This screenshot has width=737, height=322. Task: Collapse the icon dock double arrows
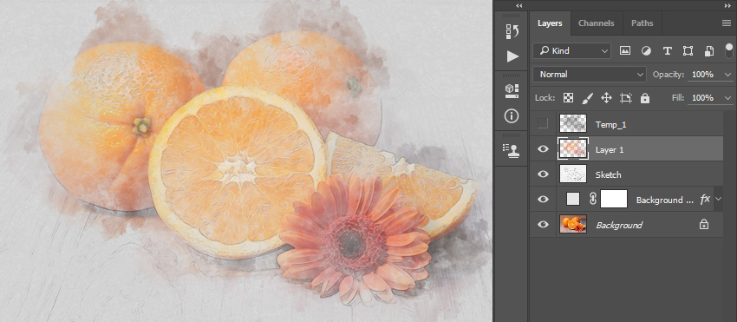point(519,5)
